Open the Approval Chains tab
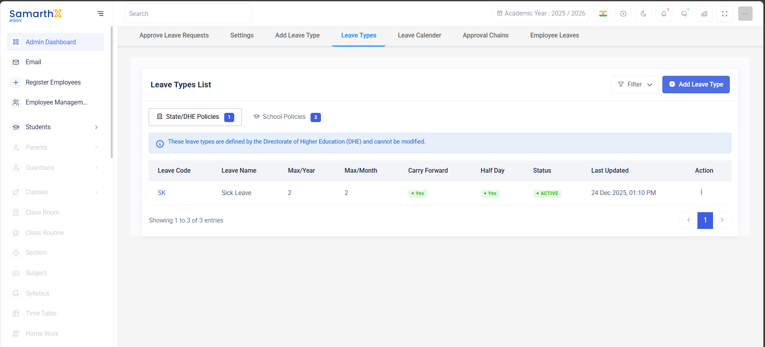The image size is (765, 347). pyautogui.click(x=486, y=35)
